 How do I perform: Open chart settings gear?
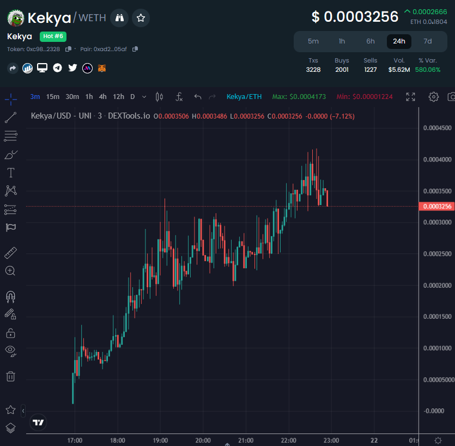click(434, 97)
